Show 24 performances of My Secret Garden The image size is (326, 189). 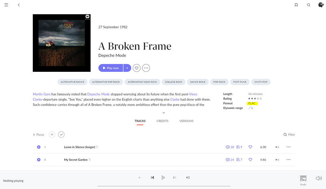pyautogui.click(x=230, y=160)
